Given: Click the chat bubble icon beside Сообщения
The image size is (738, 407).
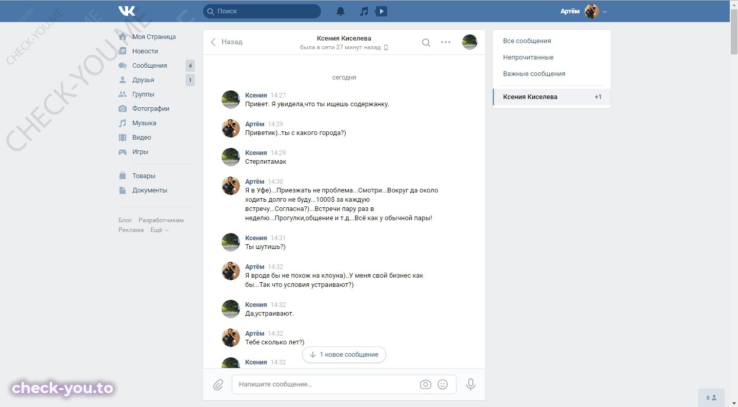Looking at the screenshot, I should [123, 66].
